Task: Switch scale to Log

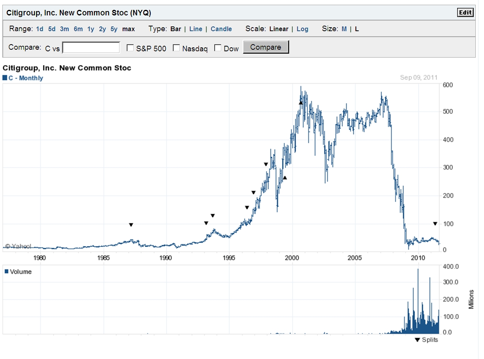Action: (x=303, y=29)
